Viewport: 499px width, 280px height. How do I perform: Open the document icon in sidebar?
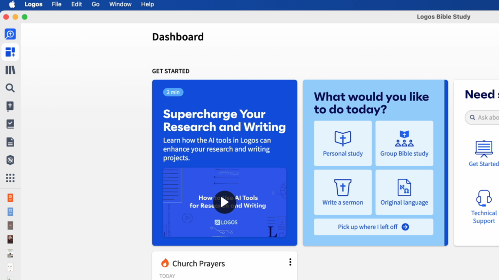10,142
